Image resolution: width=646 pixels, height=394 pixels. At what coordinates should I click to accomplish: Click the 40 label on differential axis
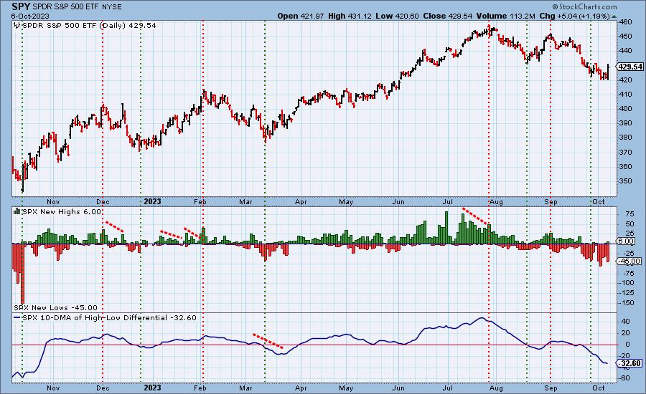tap(625, 321)
